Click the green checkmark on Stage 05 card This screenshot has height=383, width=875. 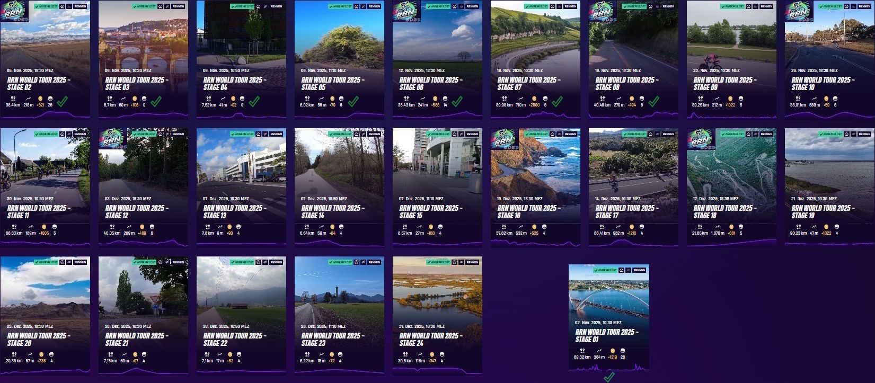click(x=352, y=101)
